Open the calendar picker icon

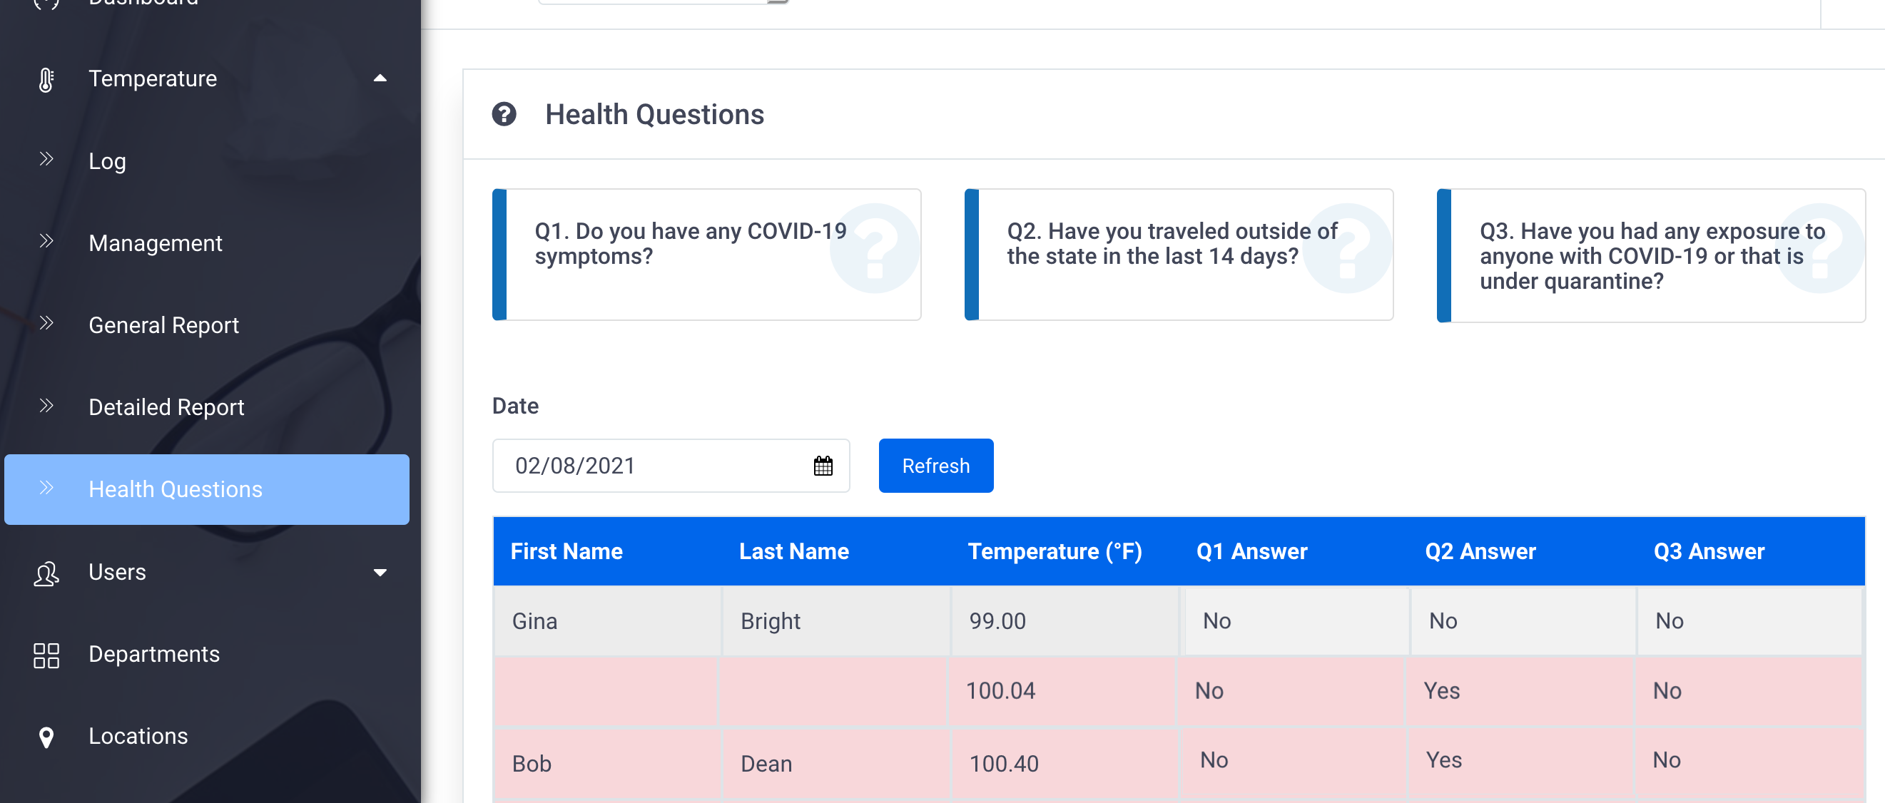823,466
